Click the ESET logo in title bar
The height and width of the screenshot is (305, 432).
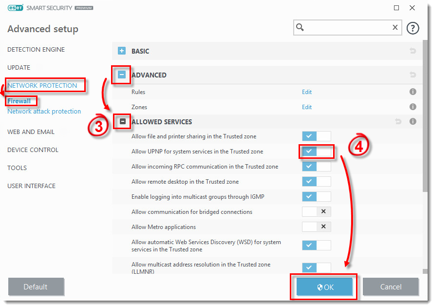click(16, 8)
